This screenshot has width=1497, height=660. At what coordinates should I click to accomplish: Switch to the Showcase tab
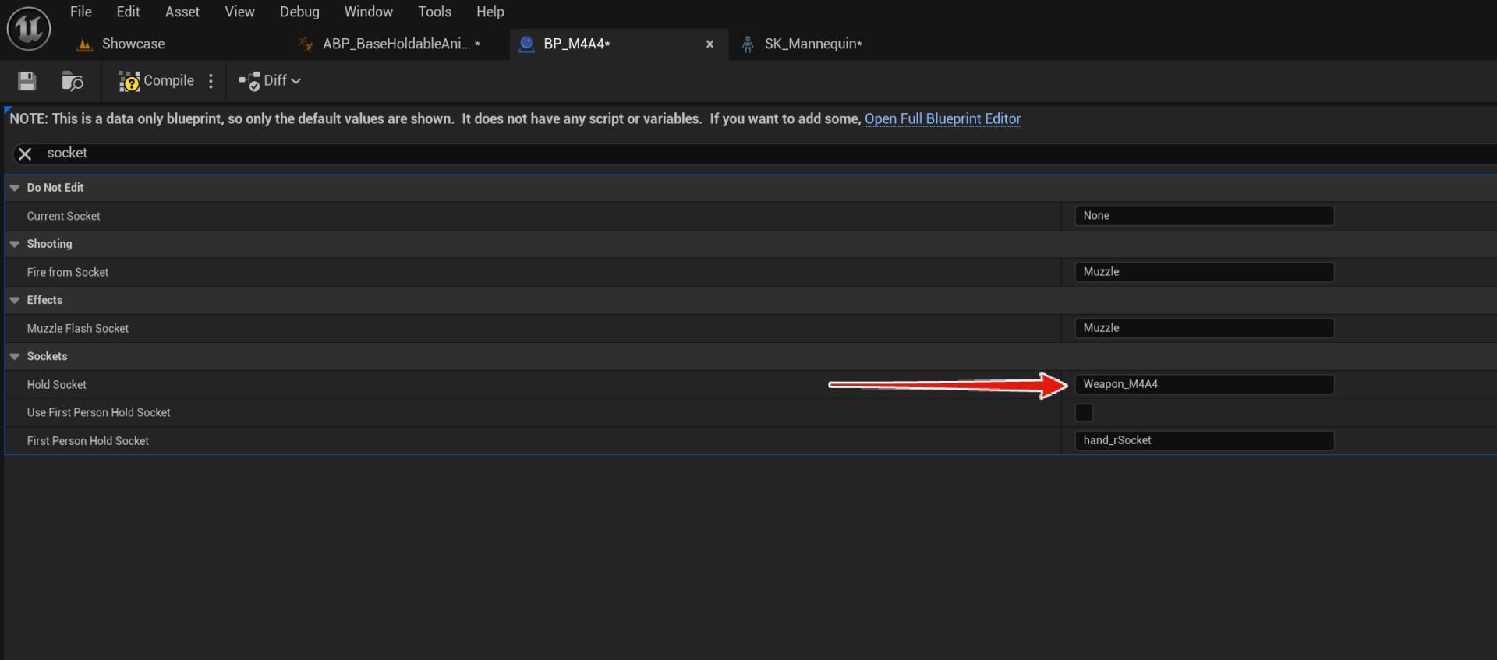[x=133, y=44]
